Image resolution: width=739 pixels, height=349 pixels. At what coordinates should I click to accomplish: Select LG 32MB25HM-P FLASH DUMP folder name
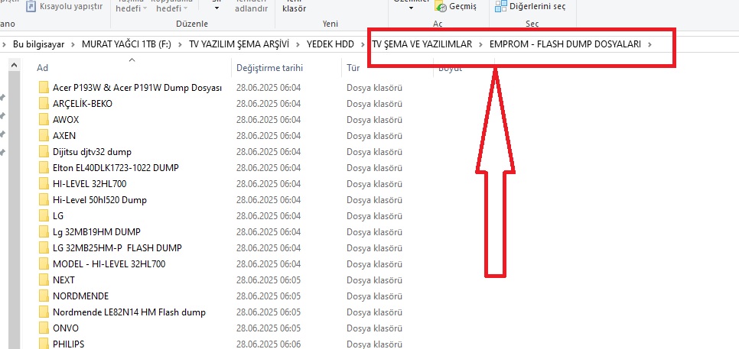(x=117, y=248)
